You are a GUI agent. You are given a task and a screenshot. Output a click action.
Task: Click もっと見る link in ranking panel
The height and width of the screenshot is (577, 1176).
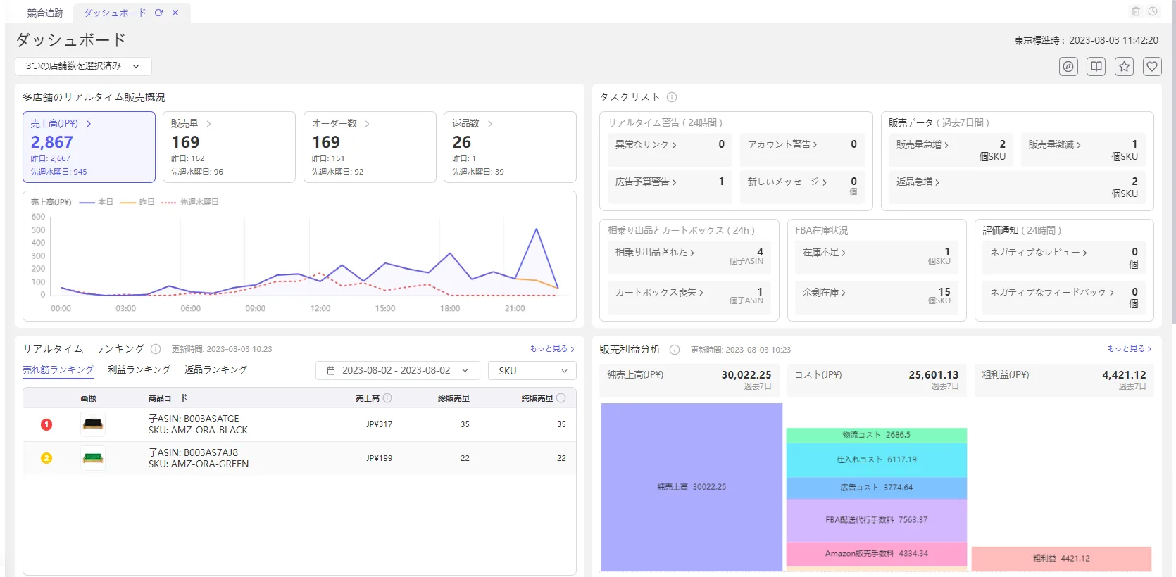552,348
